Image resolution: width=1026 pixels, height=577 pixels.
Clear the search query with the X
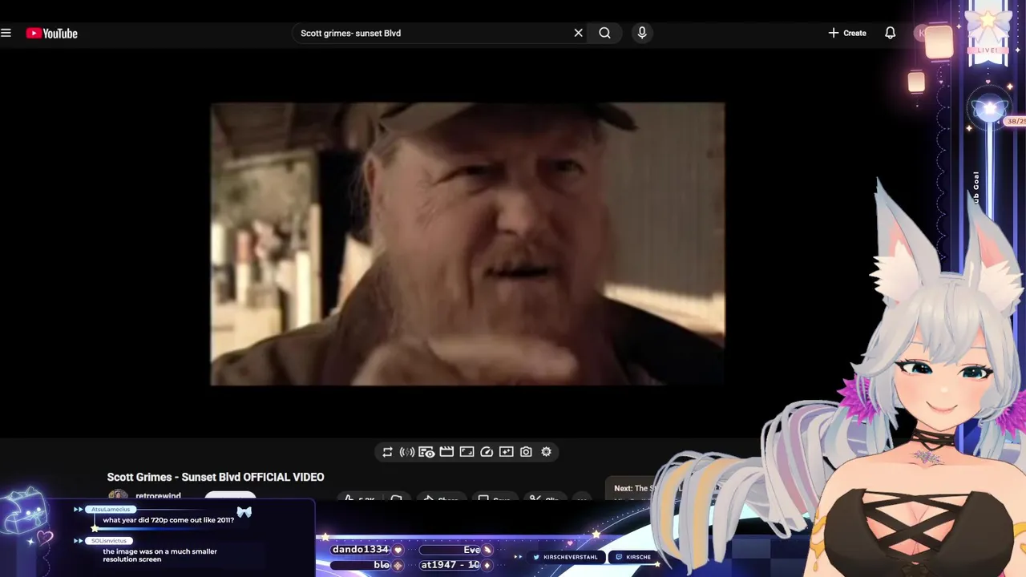coord(578,33)
